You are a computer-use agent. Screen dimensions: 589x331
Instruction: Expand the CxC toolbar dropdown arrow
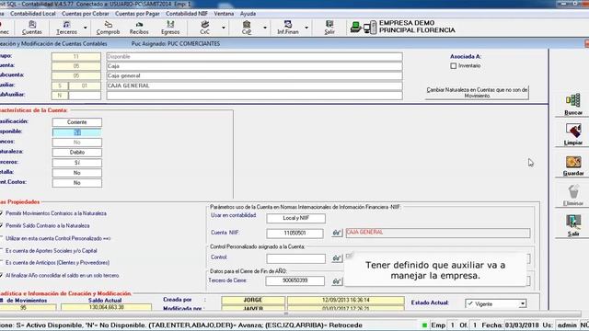(x=224, y=28)
